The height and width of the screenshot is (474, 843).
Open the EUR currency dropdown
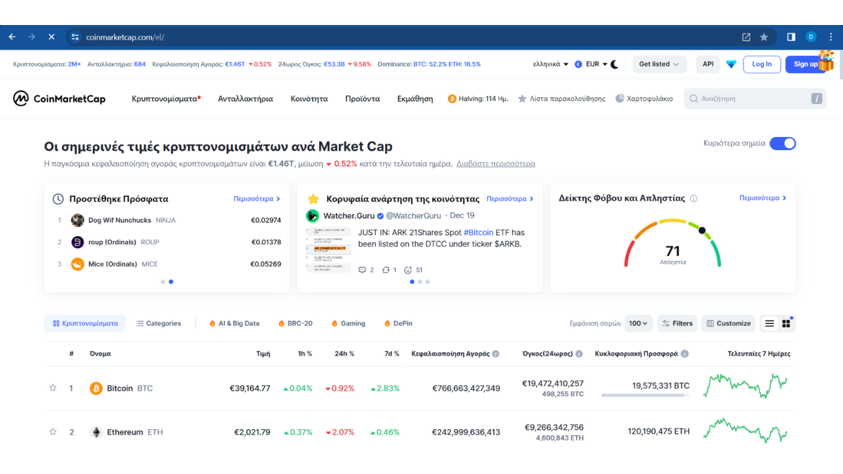click(x=590, y=64)
